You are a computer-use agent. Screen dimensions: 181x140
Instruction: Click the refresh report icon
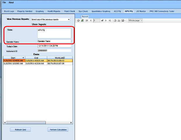point(82,21)
